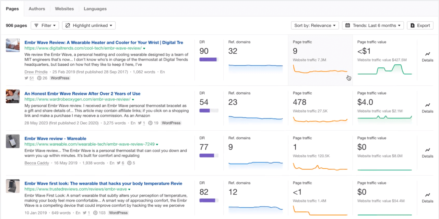439x219 pixels.
Task: Open the Filter dropdown
Action: 45,25
